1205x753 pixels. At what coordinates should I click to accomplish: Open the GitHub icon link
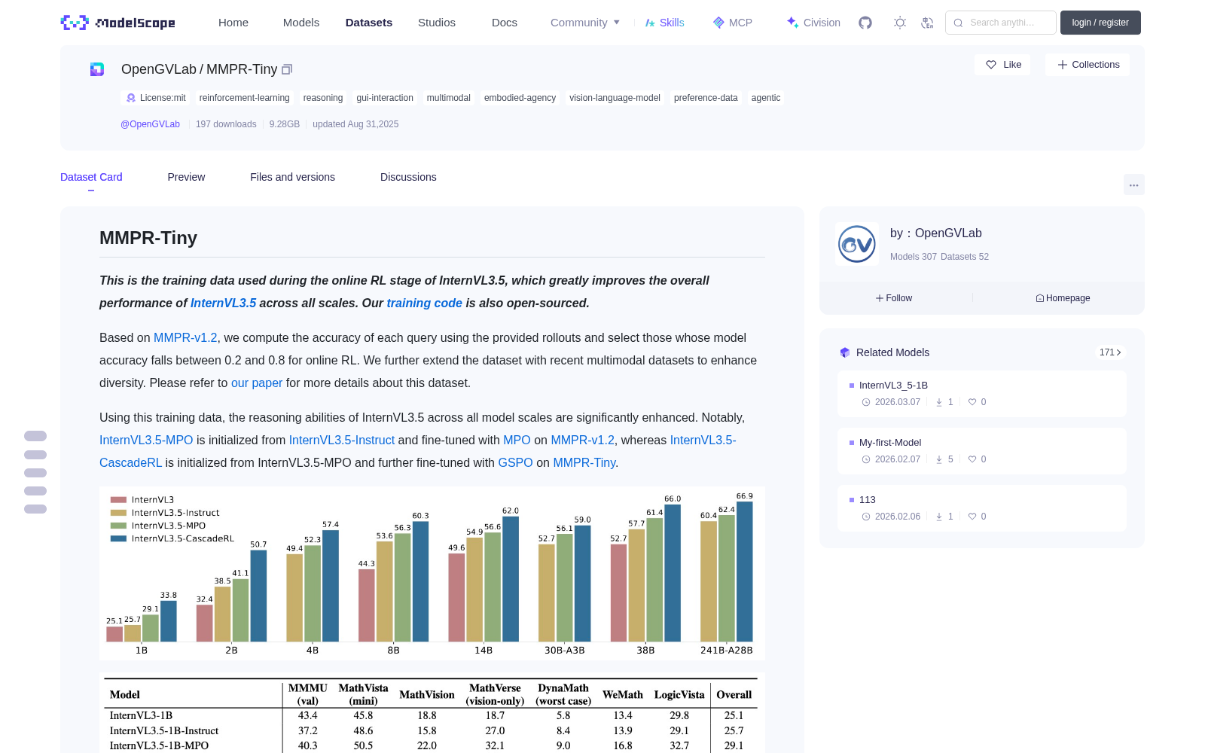pos(865,23)
